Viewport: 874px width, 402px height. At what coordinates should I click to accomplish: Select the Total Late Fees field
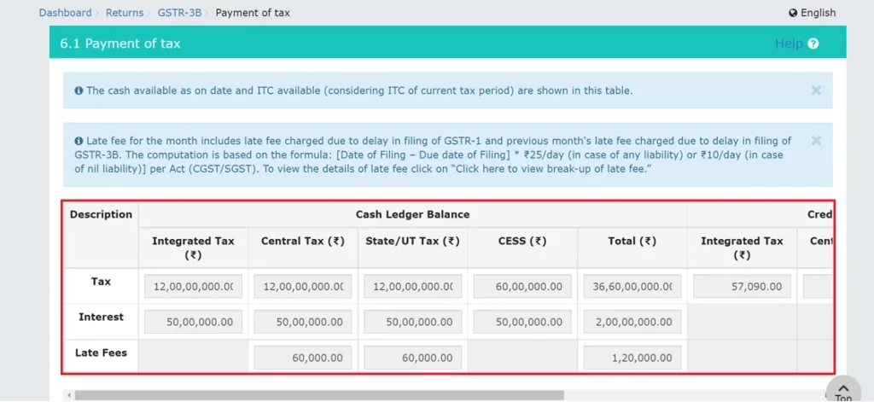coord(632,358)
